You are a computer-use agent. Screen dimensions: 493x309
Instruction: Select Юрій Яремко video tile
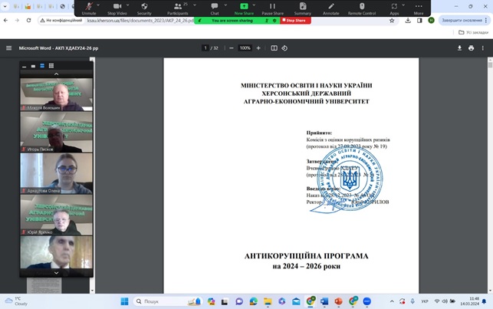[56, 215]
